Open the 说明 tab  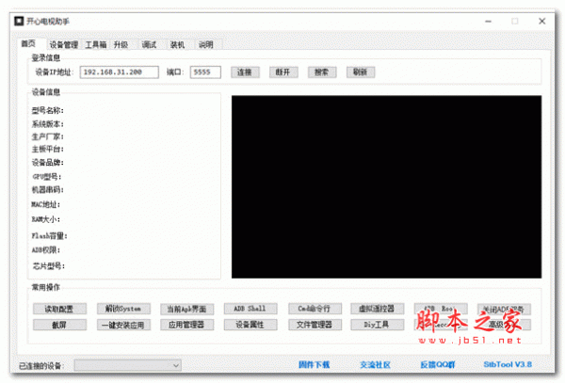206,44
